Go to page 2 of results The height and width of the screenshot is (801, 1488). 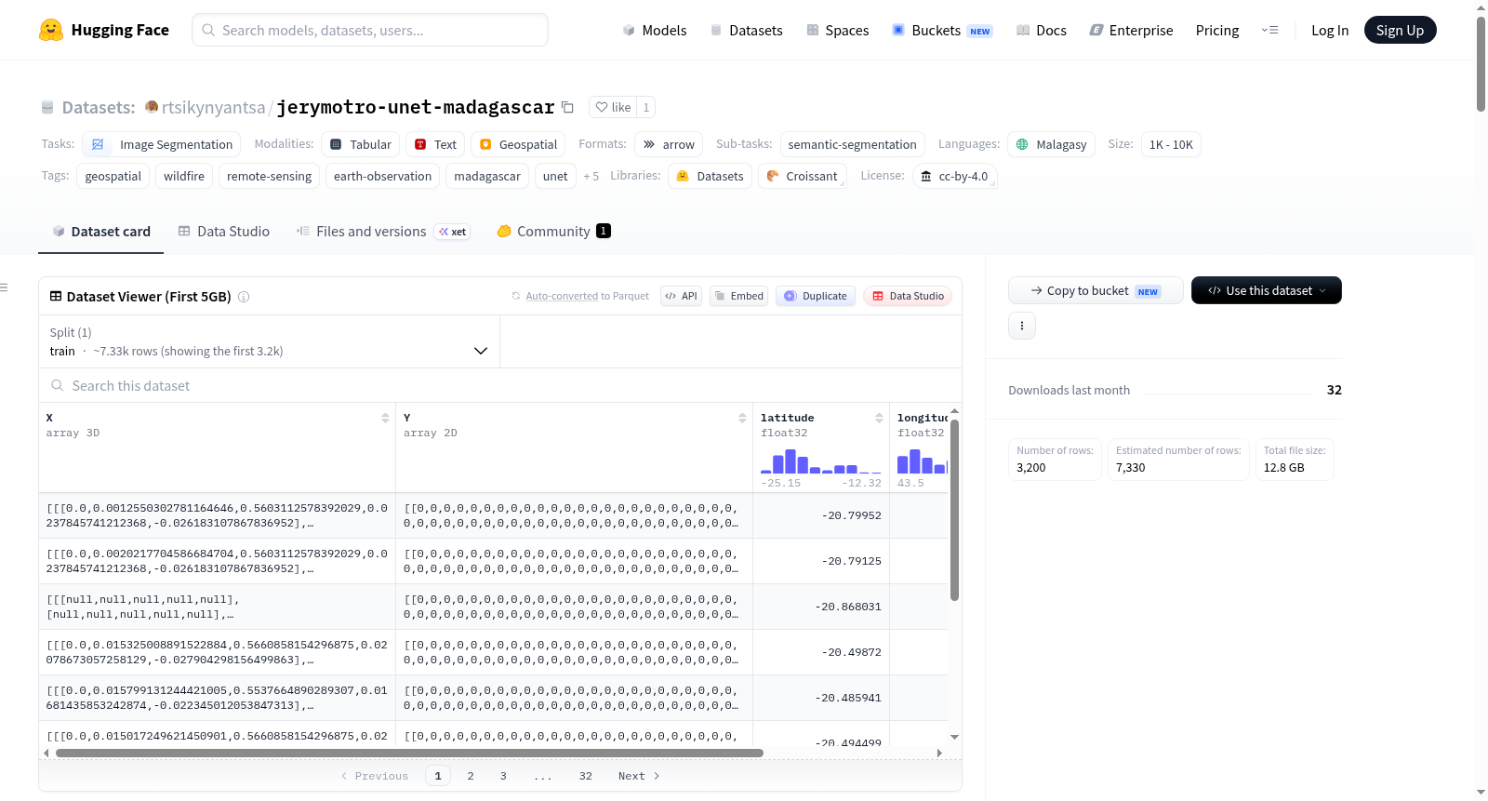[471, 776]
